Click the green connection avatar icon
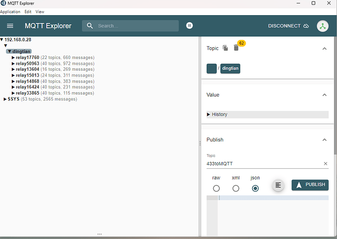The width and height of the screenshot is (337, 239). [x=323, y=26]
